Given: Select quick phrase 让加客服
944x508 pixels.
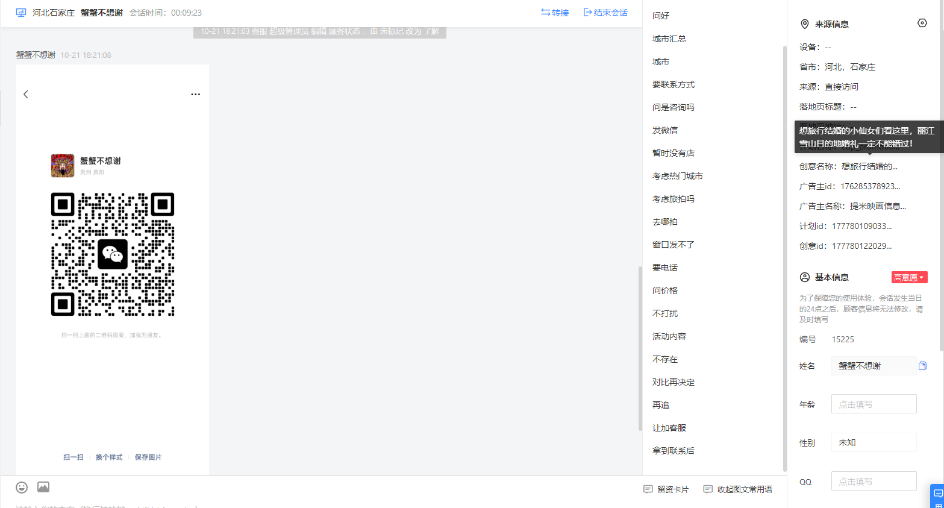Looking at the screenshot, I should (669, 428).
